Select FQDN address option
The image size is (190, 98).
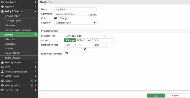coord(80,40)
